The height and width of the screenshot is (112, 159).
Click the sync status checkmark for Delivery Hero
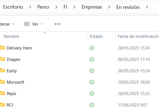[x=92, y=48]
